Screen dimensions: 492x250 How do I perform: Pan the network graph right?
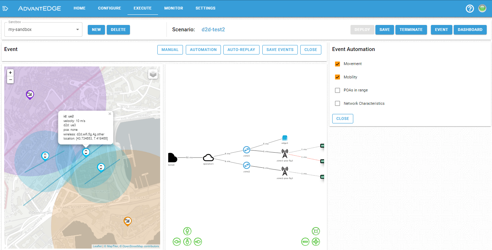point(198,242)
